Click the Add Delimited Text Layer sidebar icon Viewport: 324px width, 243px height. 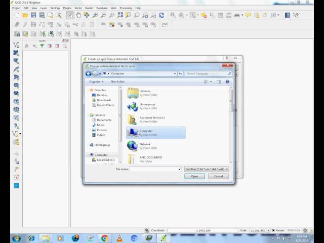(16, 126)
